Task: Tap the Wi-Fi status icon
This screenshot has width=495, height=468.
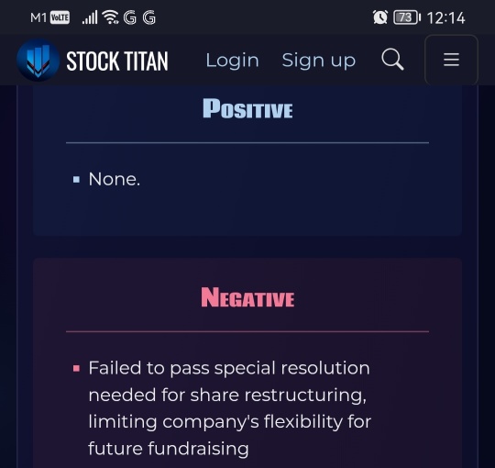Action: click(x=111, y=17)
